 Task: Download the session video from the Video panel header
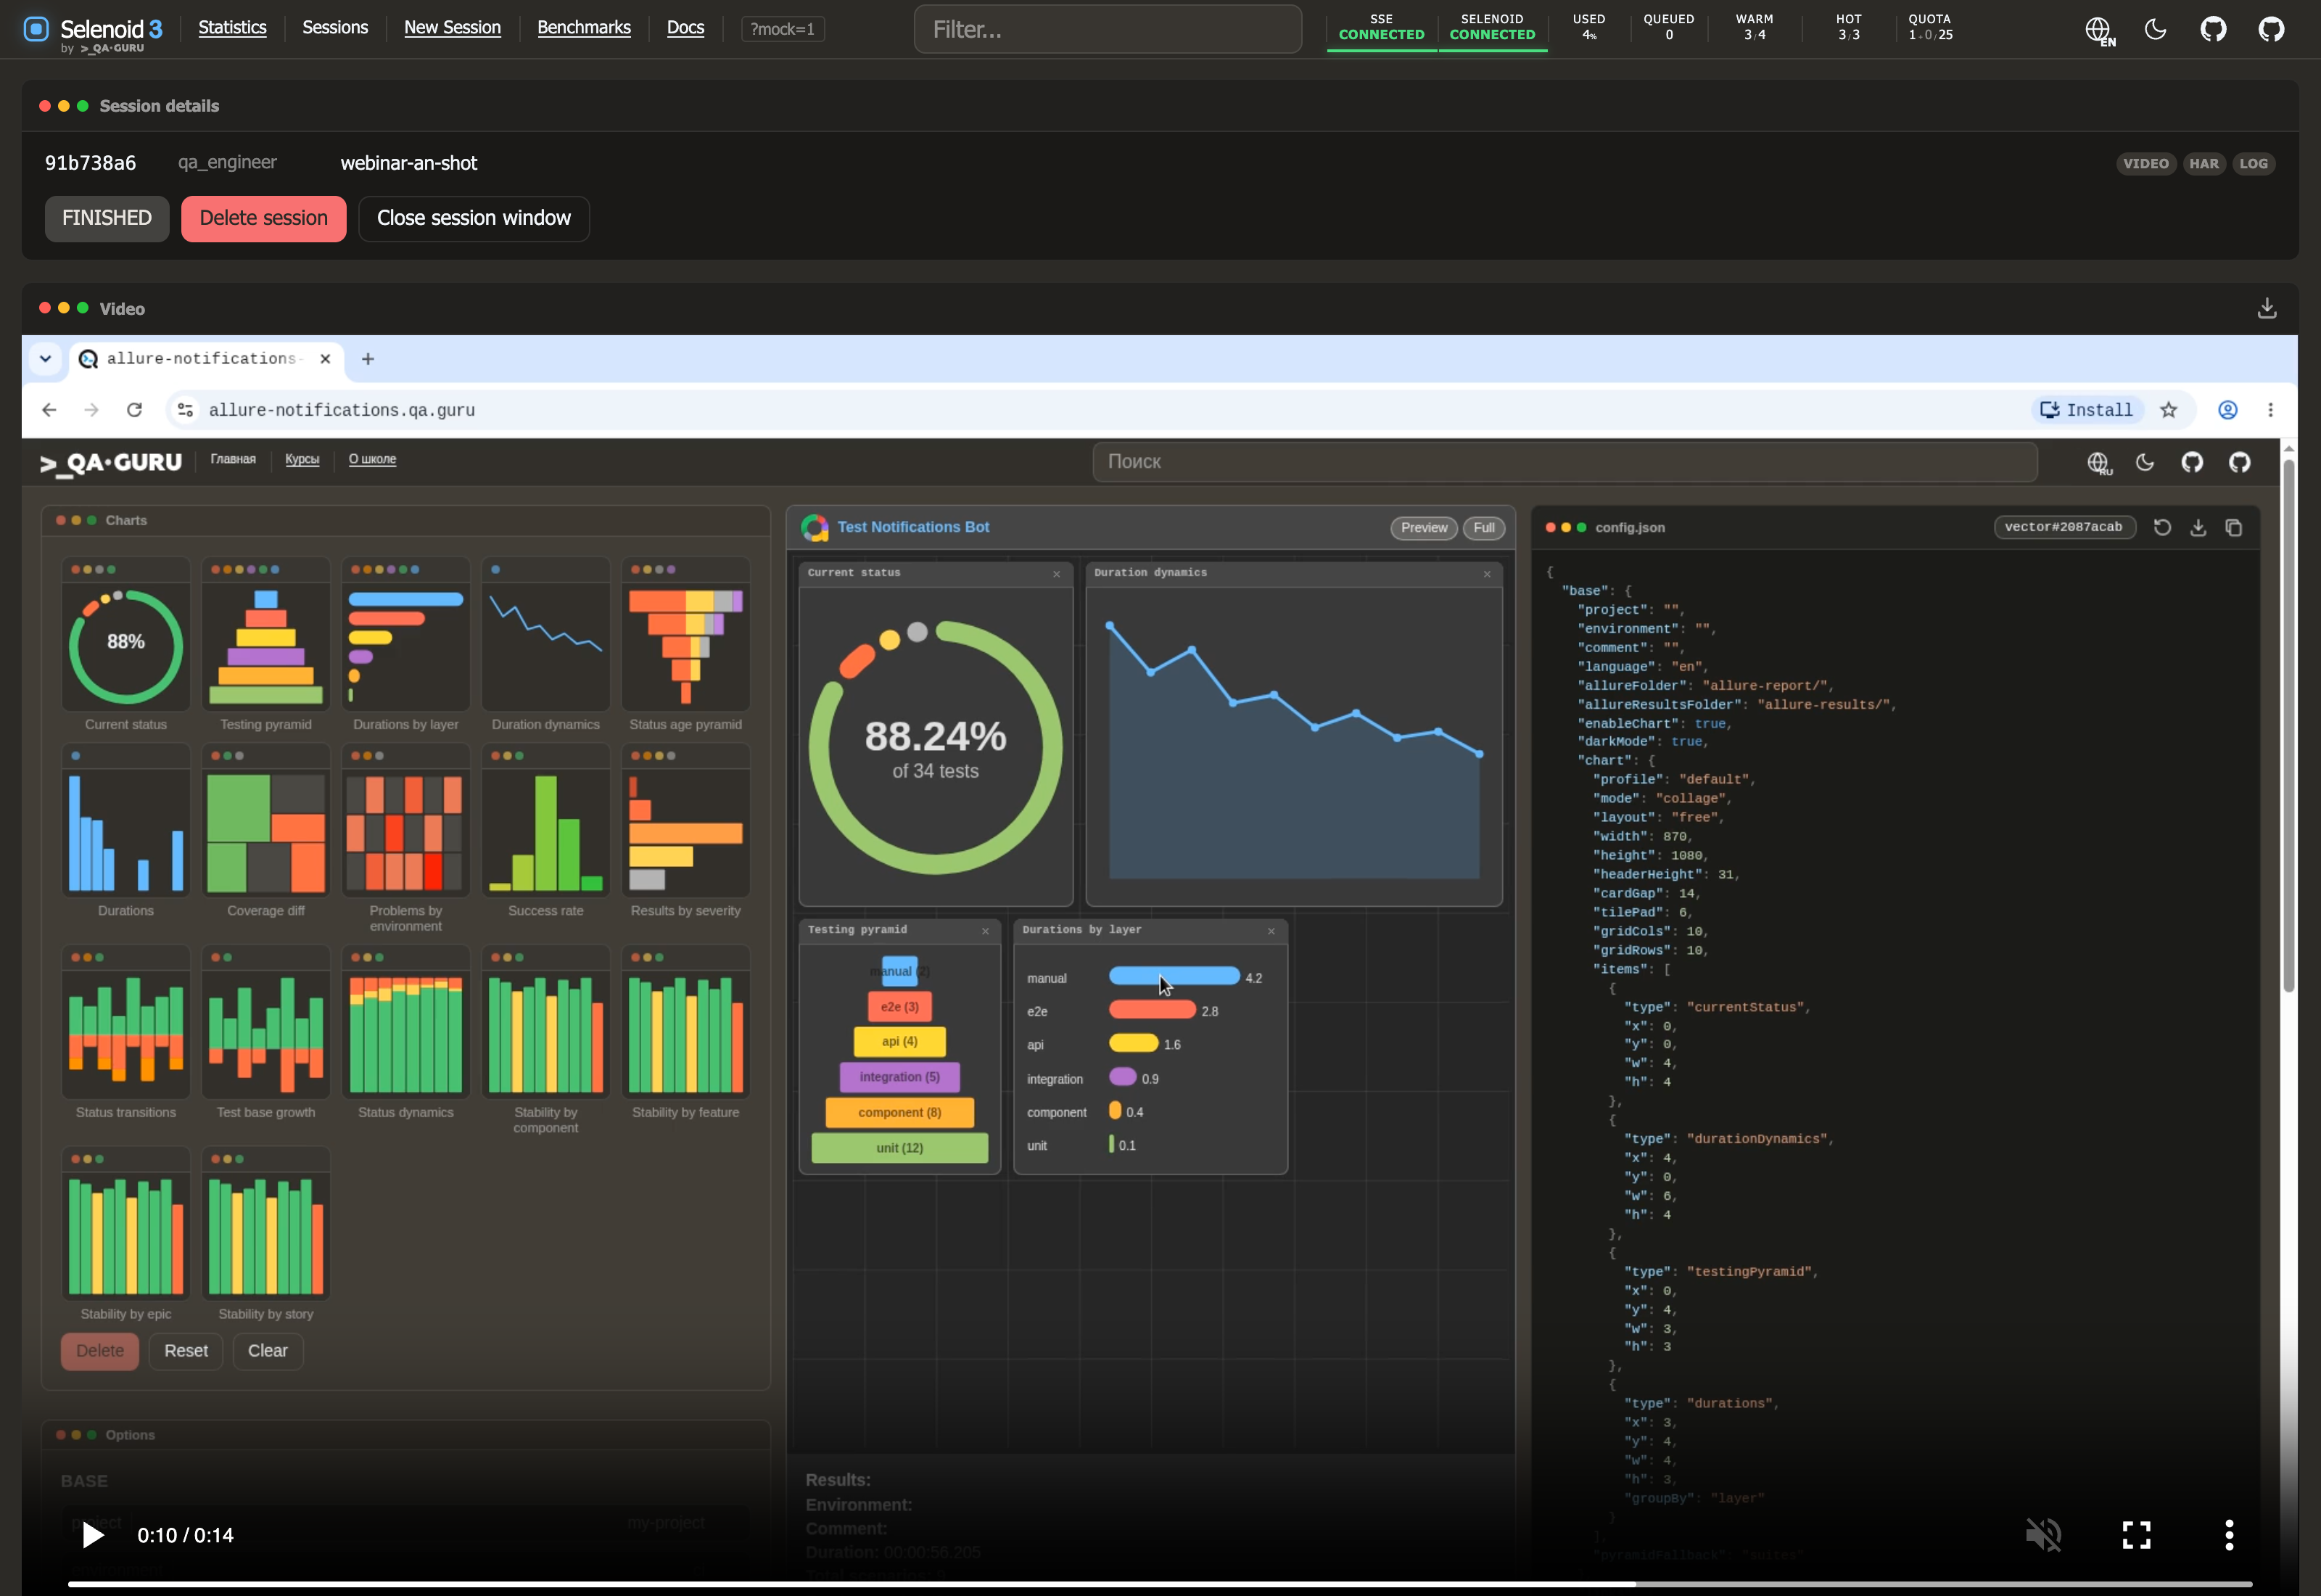[2267, 308]
